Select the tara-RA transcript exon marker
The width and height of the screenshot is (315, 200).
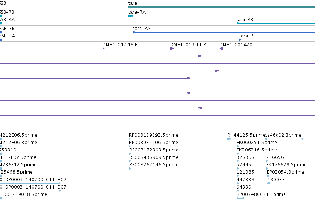[131, 16]
